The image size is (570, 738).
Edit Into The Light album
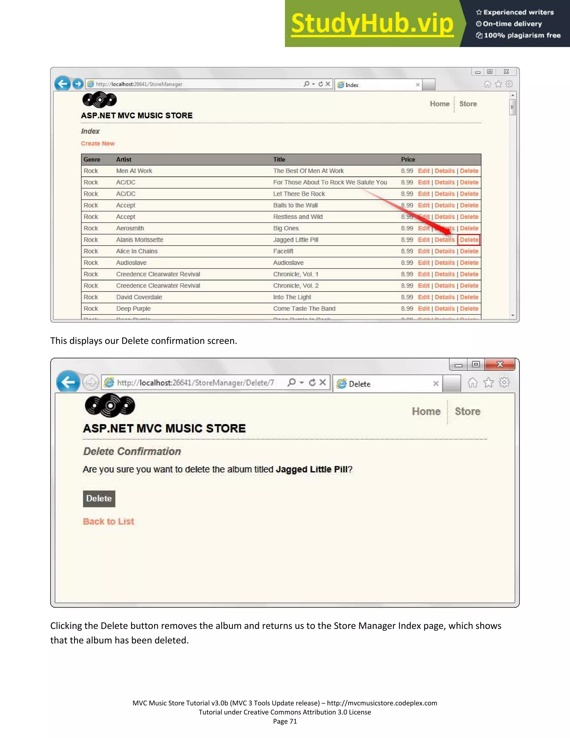(x=423, y=297)
